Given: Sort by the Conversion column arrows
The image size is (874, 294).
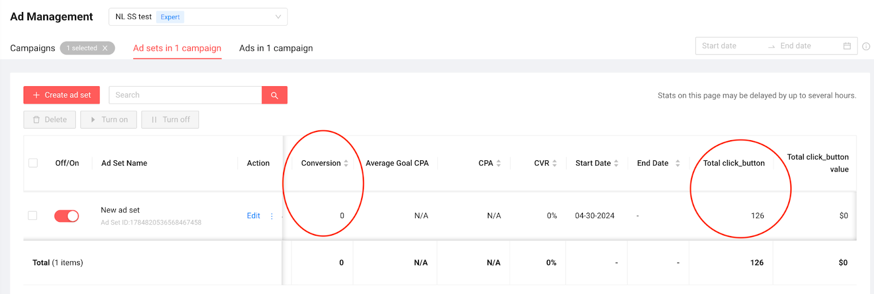Looking at the screenshot, I should 346,163.
